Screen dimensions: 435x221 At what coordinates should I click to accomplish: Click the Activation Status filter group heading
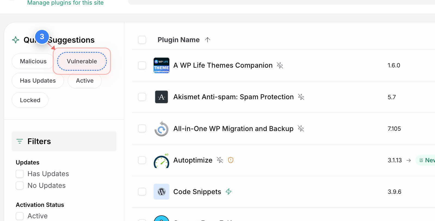[40, 205]
